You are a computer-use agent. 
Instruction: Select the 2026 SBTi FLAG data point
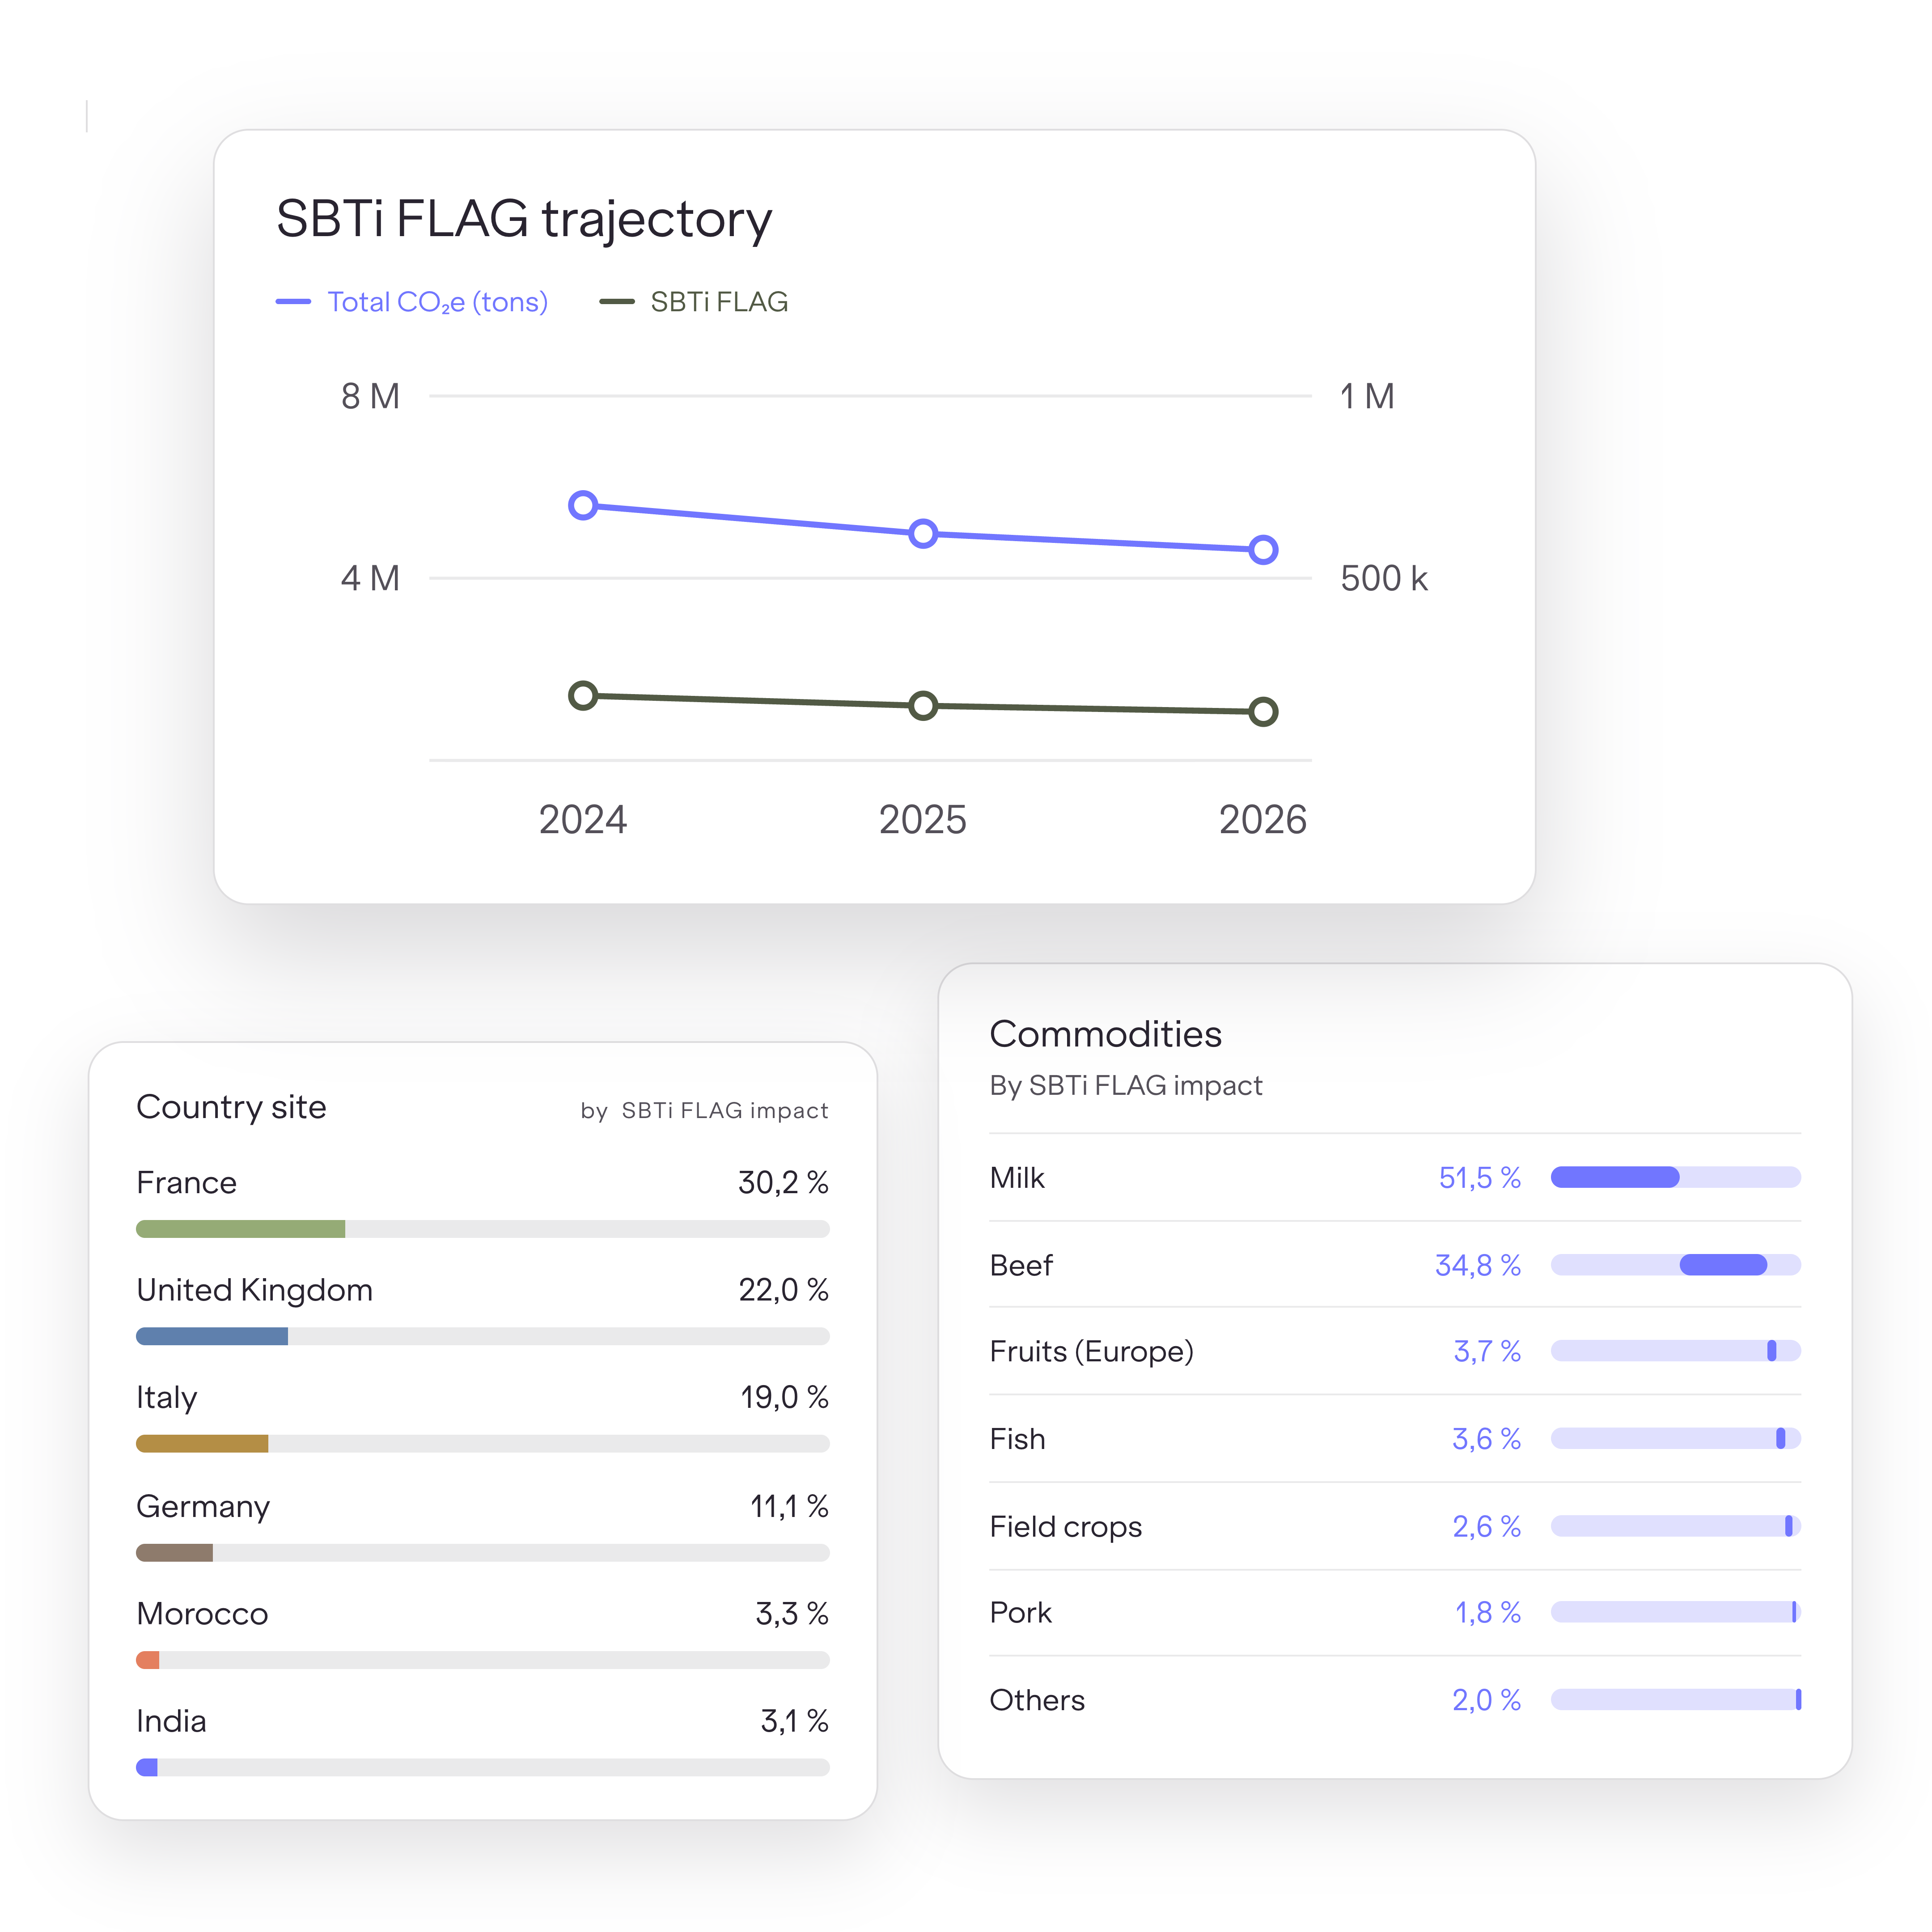point(1263,712)
